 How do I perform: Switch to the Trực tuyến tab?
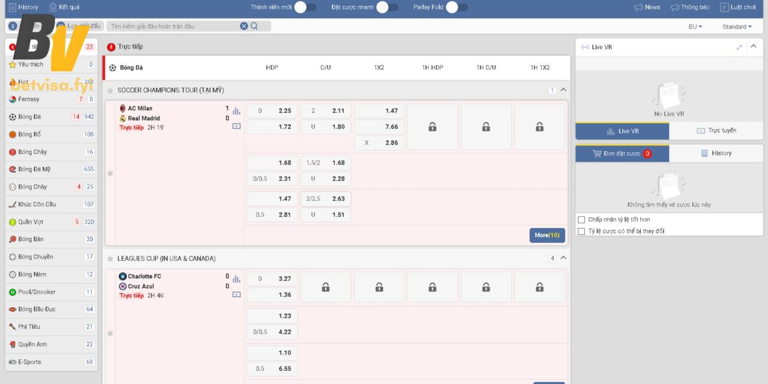716,131
